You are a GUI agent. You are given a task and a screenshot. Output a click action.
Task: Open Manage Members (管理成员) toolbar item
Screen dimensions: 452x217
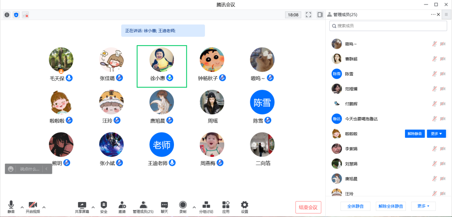pyautogui.click(x=143, y=205)
